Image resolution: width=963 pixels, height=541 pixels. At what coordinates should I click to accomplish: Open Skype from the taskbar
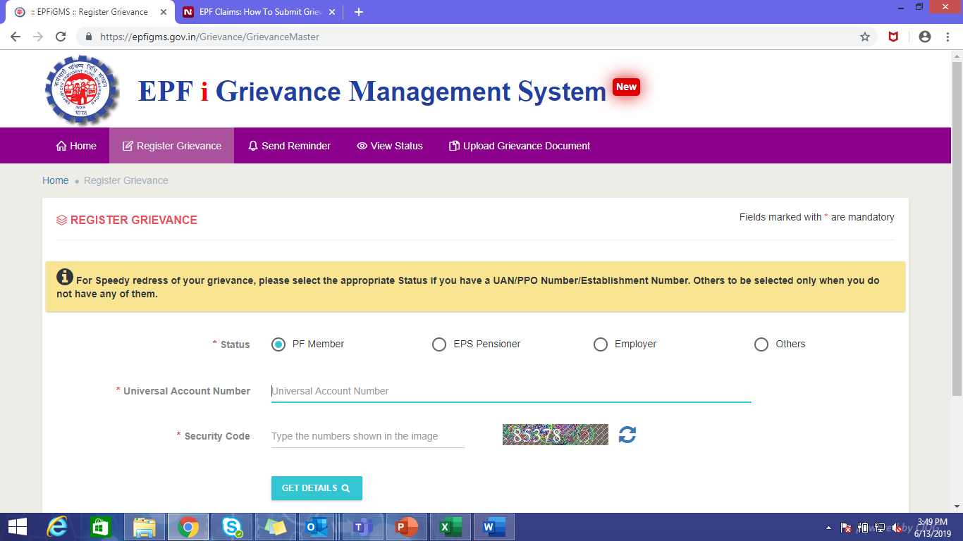232,527
